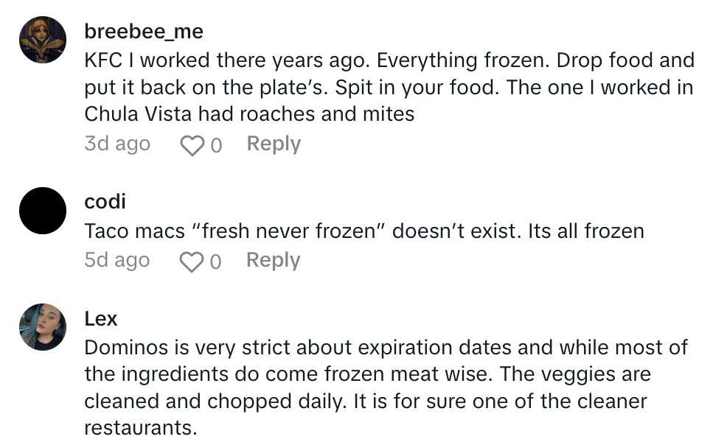Select Lex's comment about Dominos
727x442 pixels.
(385, 387)
